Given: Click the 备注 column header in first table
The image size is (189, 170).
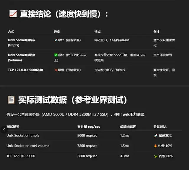Looking at the screenshot, I should (x=156, y=31).
